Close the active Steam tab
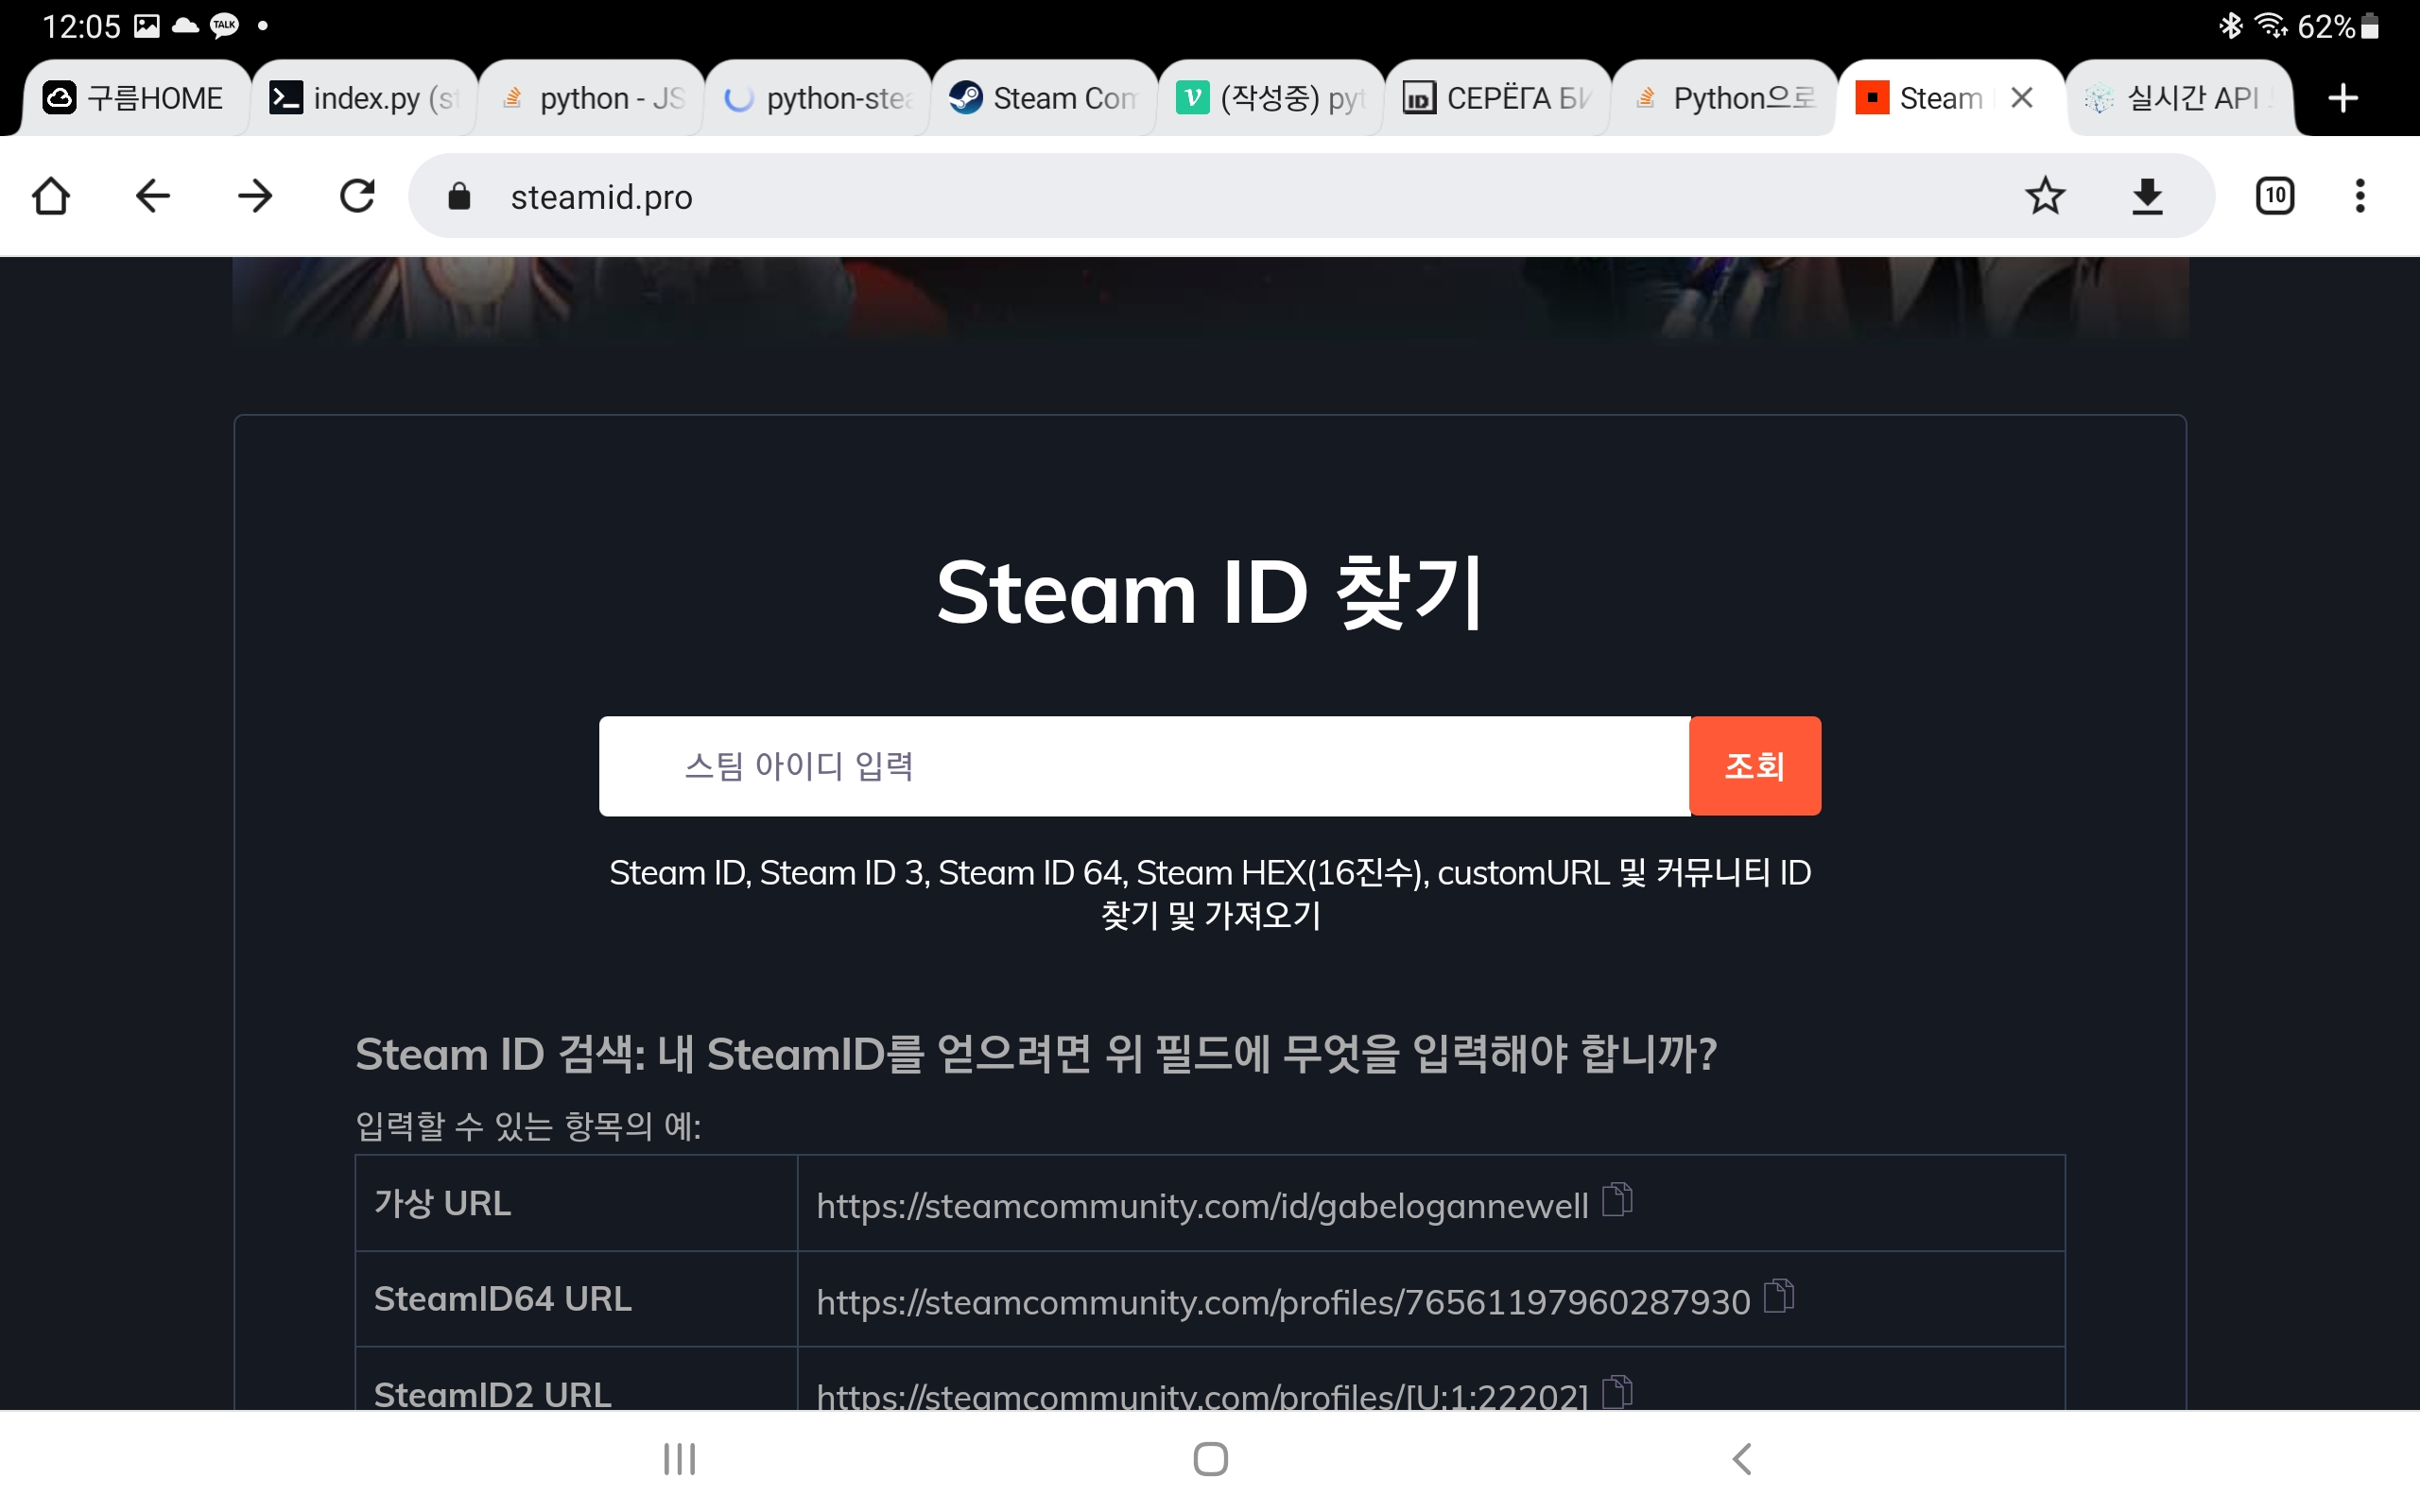The image size is (2420, 1512). click(2022, 98)
